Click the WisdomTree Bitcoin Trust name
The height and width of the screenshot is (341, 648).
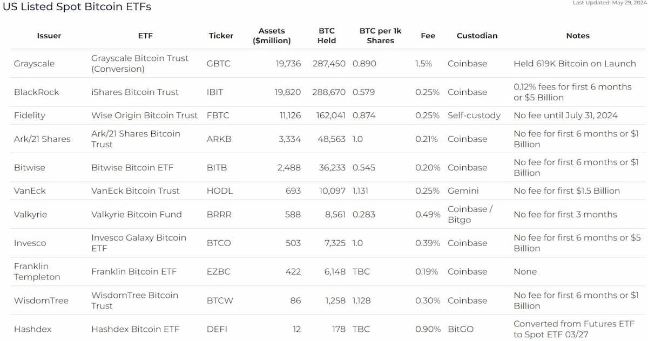pos(134,301)
